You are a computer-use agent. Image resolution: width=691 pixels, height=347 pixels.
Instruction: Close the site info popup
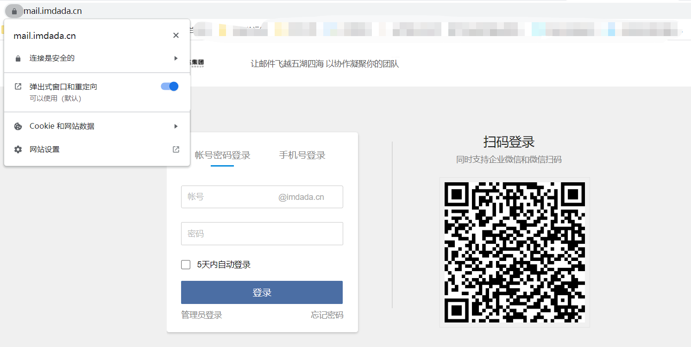point(176,36)
